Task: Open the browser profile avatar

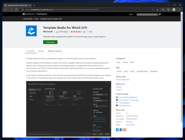Action: point(174,10)
